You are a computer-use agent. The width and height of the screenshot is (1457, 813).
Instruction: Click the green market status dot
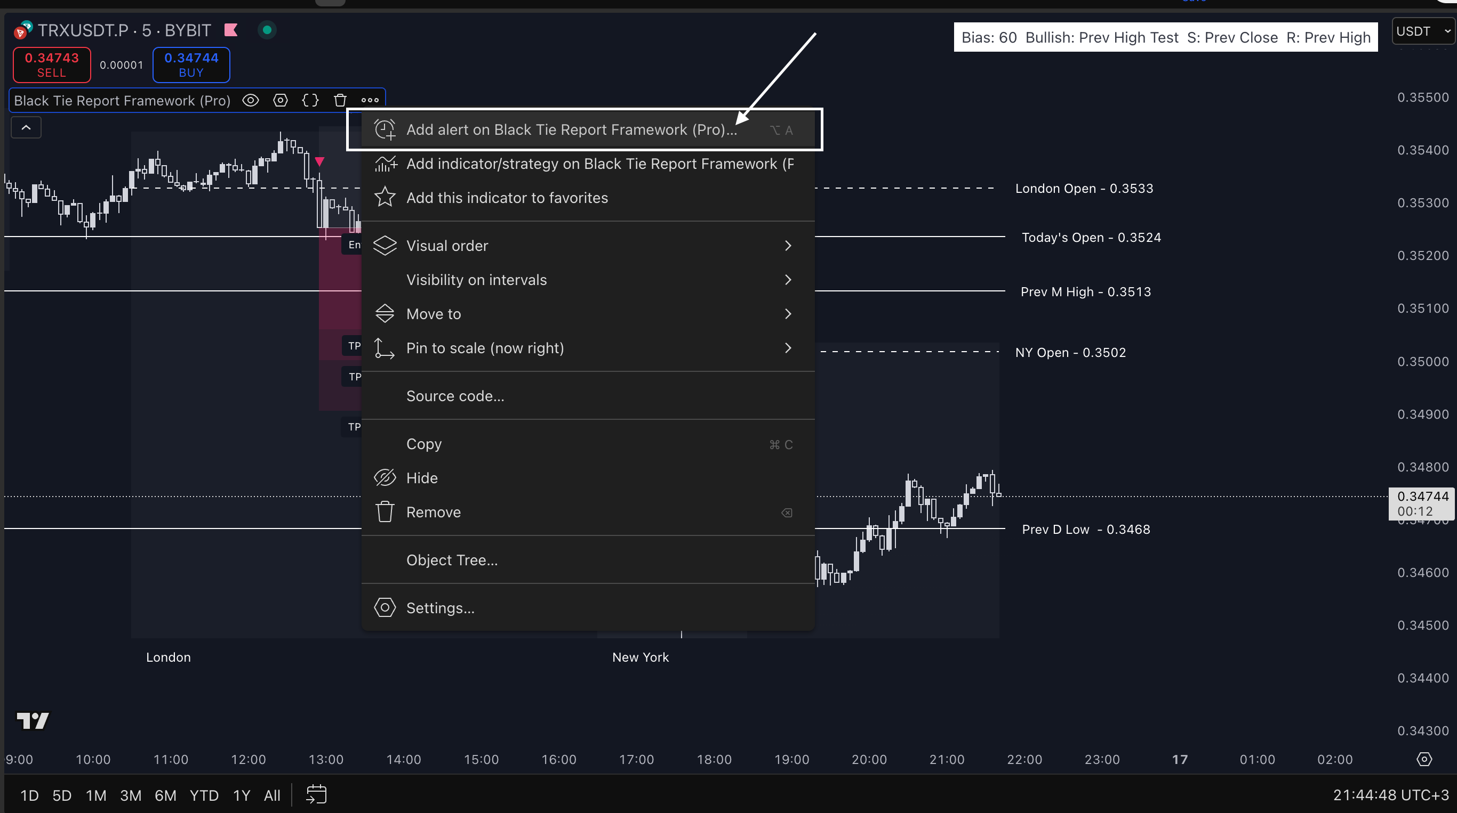[267, 30]
